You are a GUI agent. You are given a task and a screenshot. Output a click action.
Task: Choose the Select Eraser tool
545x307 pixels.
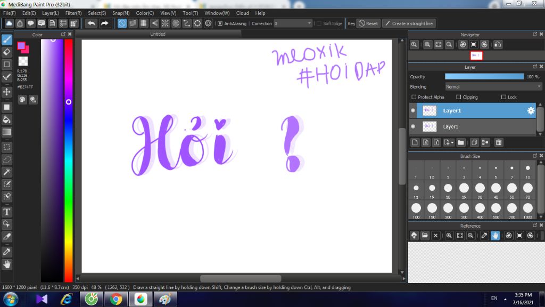click(x=6, y=197)
